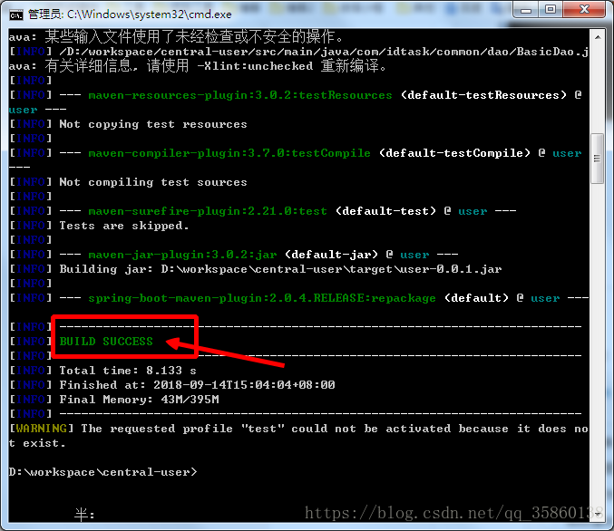Image resolution: width=614 pixels, height=531 pixels.
Task: Maximize the cmd.exe window
Action: (551, 9)
